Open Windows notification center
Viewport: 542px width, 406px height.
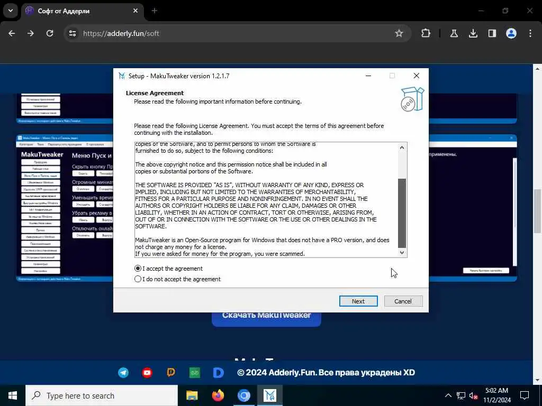[x=525, y=395]
